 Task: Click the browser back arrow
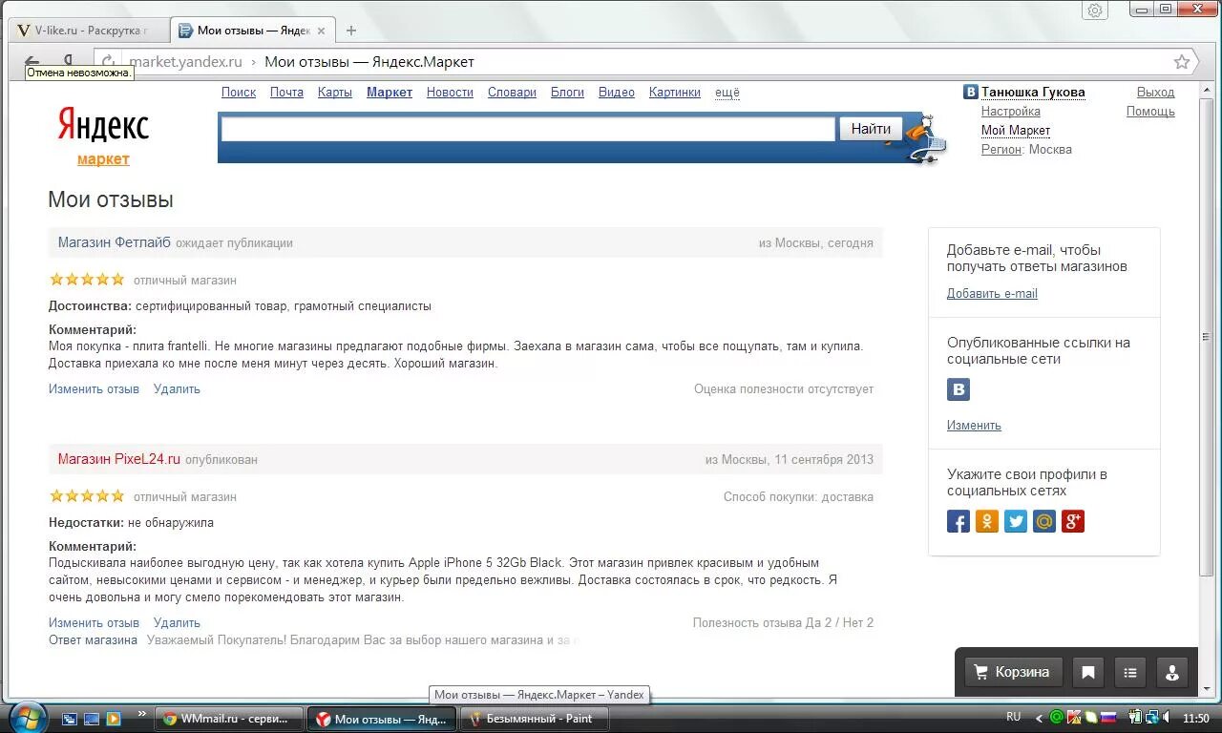coord(32,60)
